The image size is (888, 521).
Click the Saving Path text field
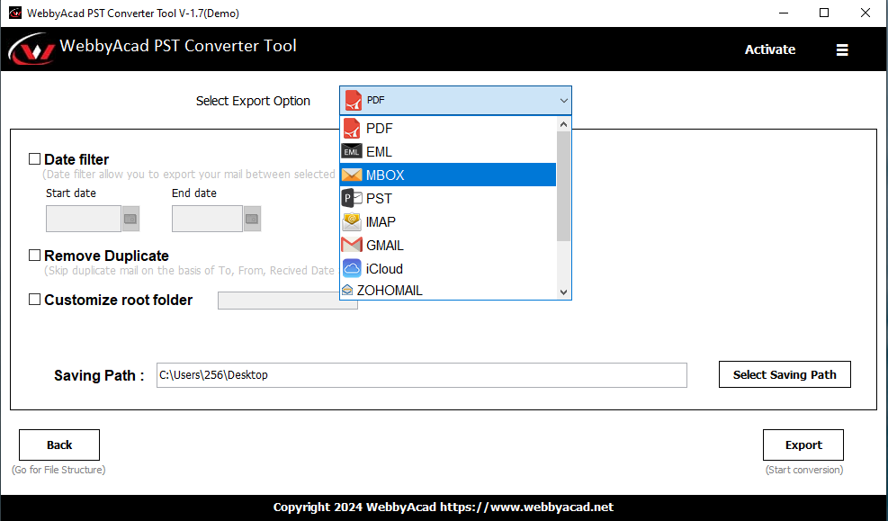coord(422,375)
